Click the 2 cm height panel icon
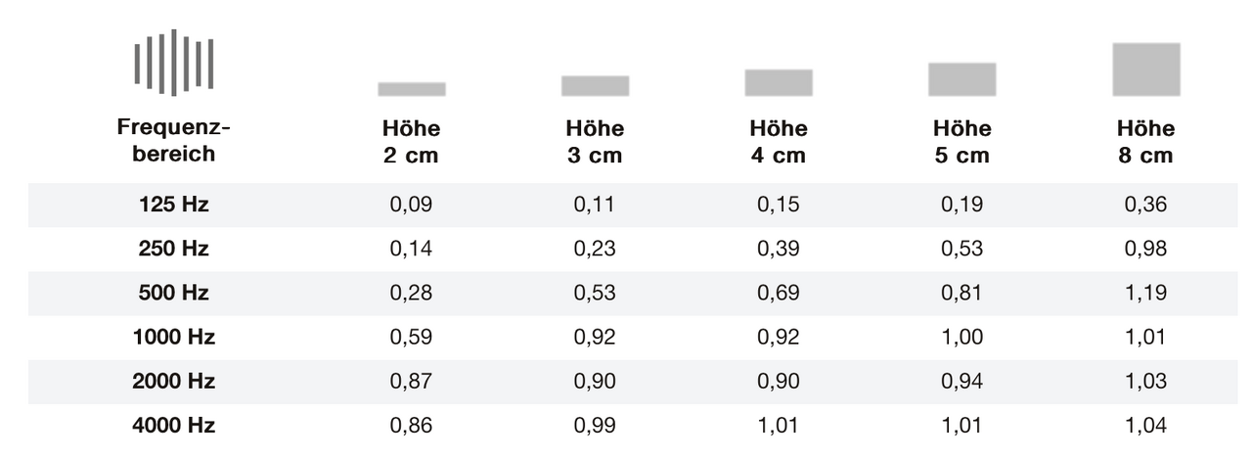The image size is (1252, 461). click(412, 89)
